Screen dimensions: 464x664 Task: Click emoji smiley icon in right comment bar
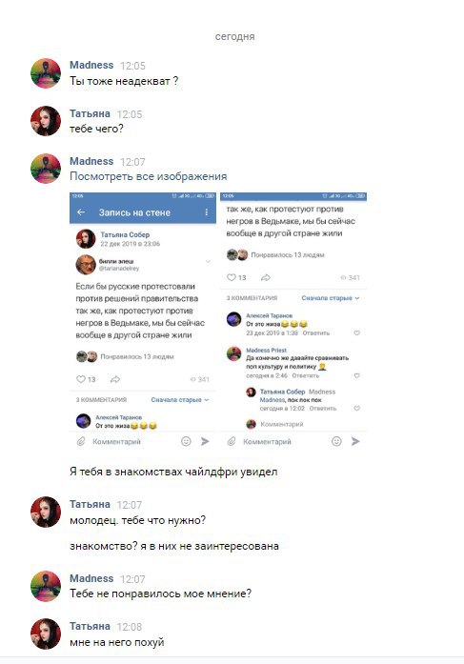click(336, 441)
